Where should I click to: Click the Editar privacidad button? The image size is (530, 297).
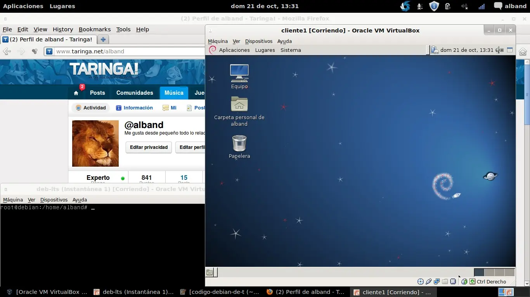point(149,147)
